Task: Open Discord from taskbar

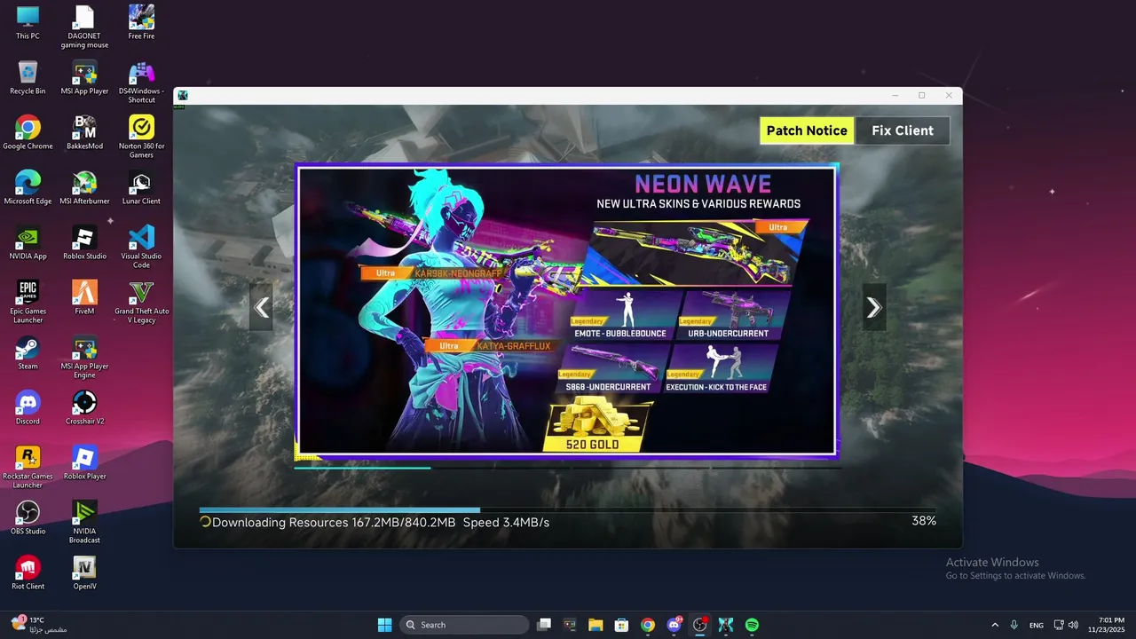Action: click(x=674, y=625)
